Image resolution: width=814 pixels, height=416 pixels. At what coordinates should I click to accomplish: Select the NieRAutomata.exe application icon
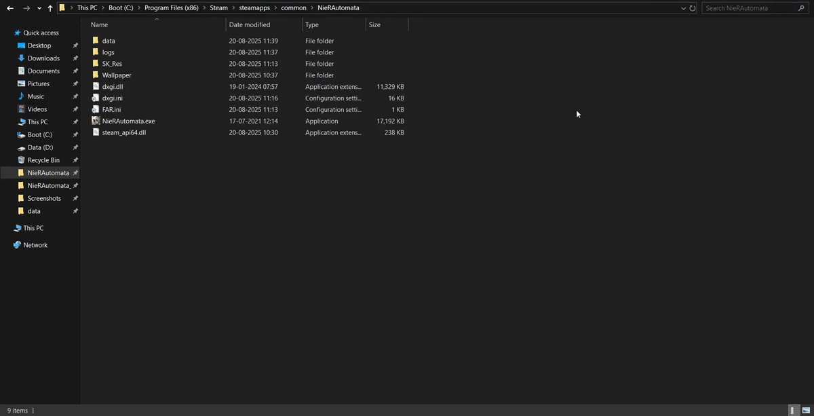pos(96,121)
